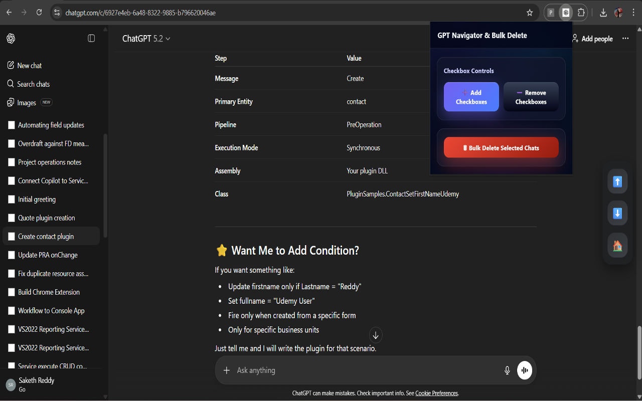642x401 pixels.
Task: Open Chrome's extensions puzzle icon
Action: point(581,12)
